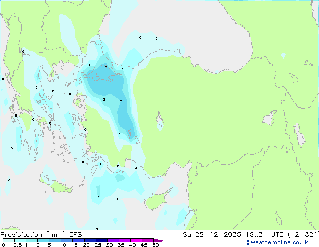
Task: Click the legend label '30'
Action: click(x=109, y=245)
